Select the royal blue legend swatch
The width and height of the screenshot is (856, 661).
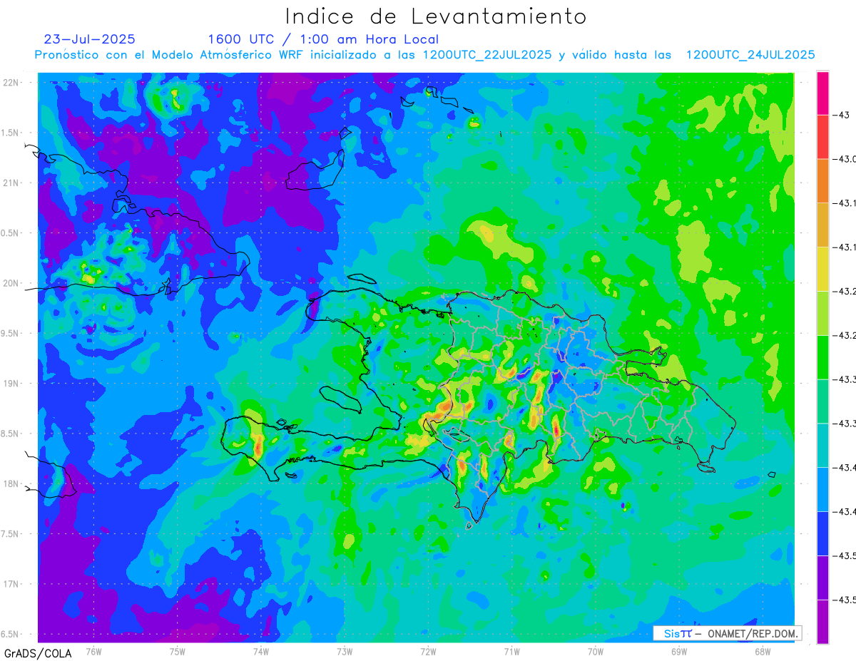[822, 533]
